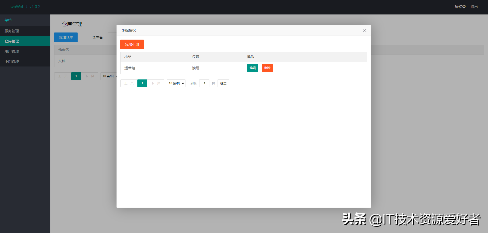Click the orange 添加小组 button
Image resolution: width=488 pixels, height=233 pixels.
(x=132, y=44)
